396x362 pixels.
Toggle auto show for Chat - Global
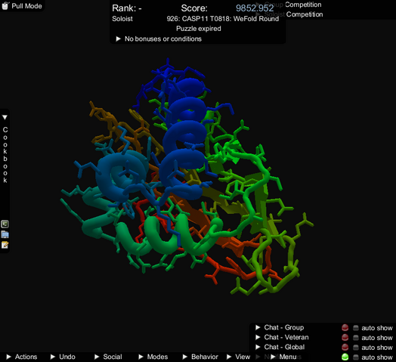pyautogui.click(x=356, y=348)
